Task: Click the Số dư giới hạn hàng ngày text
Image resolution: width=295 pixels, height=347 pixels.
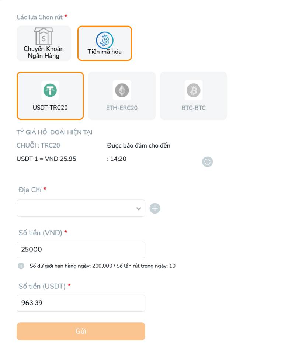Action: coord(103,266)
